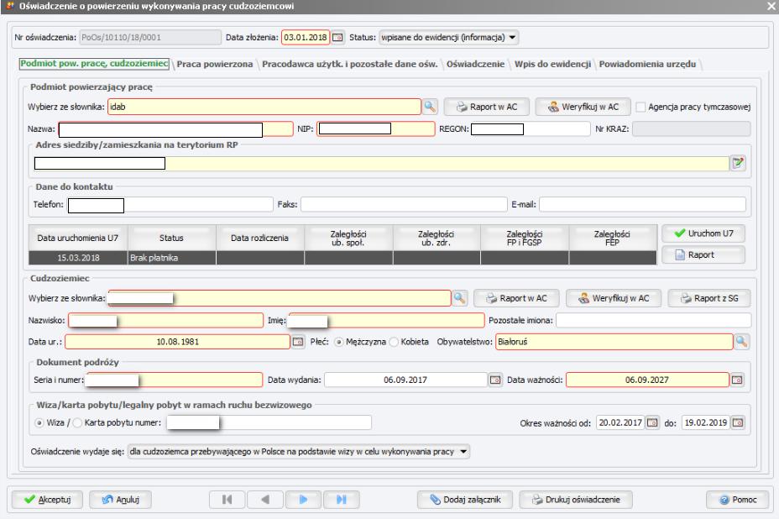The image size is (779, 519).
Task: Click the Akceptuj button
Action: (x=47, y=500)
